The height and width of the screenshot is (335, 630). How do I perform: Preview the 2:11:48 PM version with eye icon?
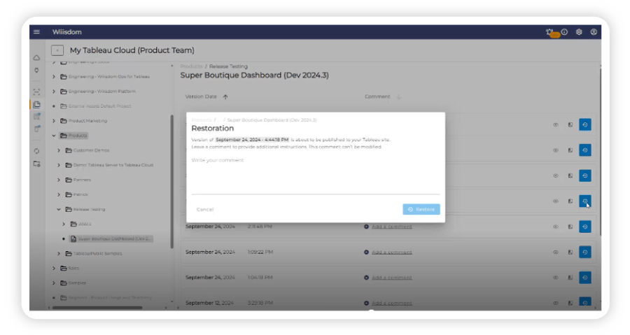pyautogui.click(x=556, y=227)
